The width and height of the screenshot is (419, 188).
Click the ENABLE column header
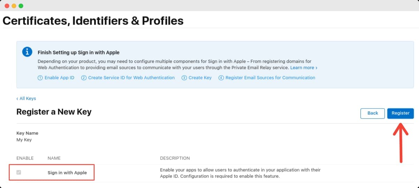pyautogui.click(x=25, y=158)
